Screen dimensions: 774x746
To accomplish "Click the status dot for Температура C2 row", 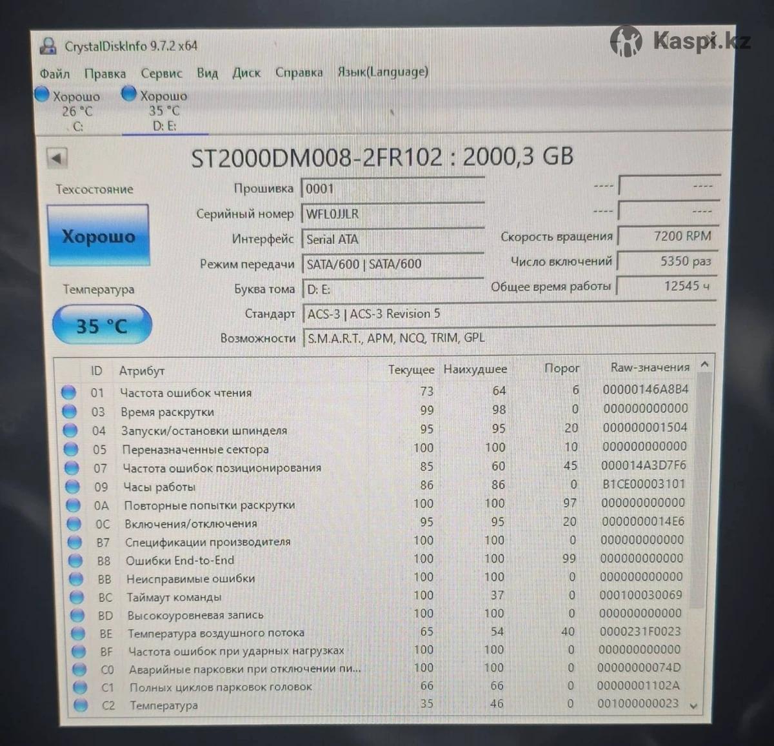I will (x=80, y=705).
